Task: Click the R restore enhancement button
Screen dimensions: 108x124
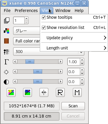Action: point(60,92)
